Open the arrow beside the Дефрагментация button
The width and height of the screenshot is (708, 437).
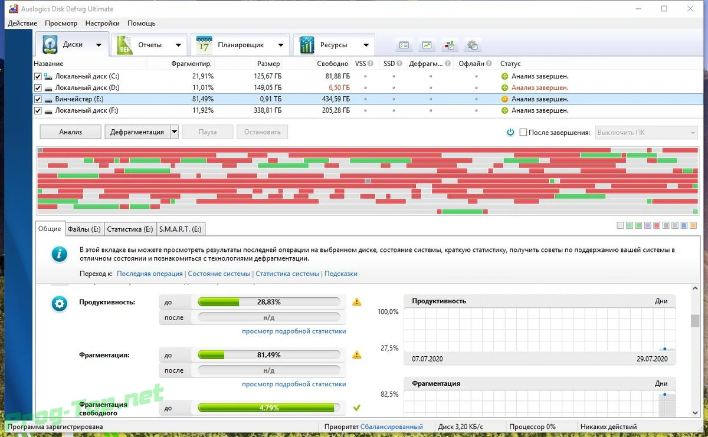pyautogui.click(x=174, y=132)
